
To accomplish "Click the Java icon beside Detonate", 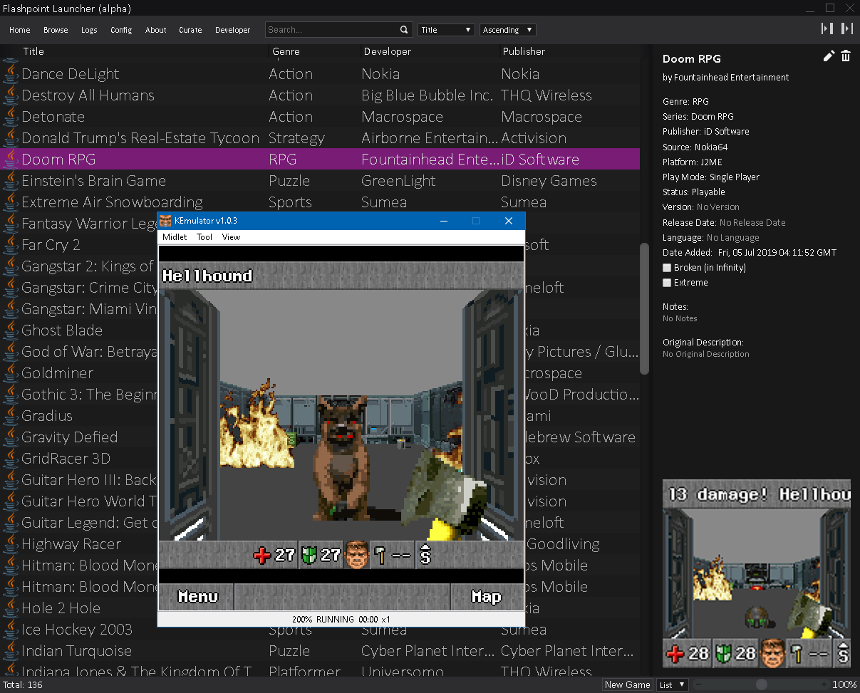I will pos(10,117).
